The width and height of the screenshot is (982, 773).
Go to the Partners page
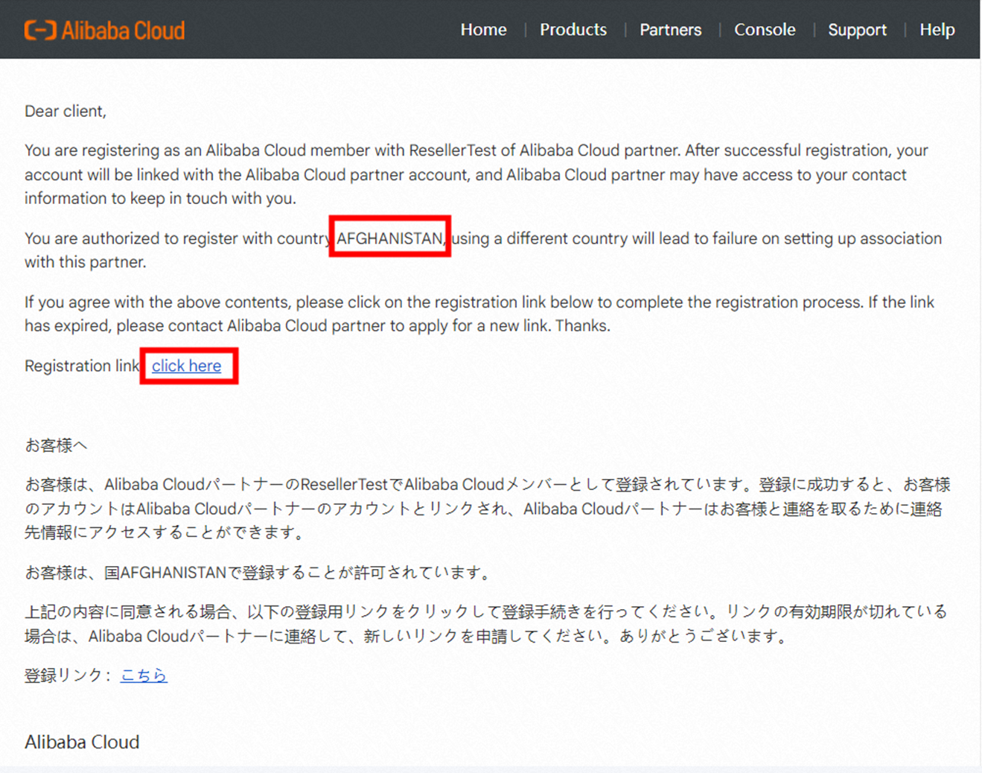coord(670,30)
